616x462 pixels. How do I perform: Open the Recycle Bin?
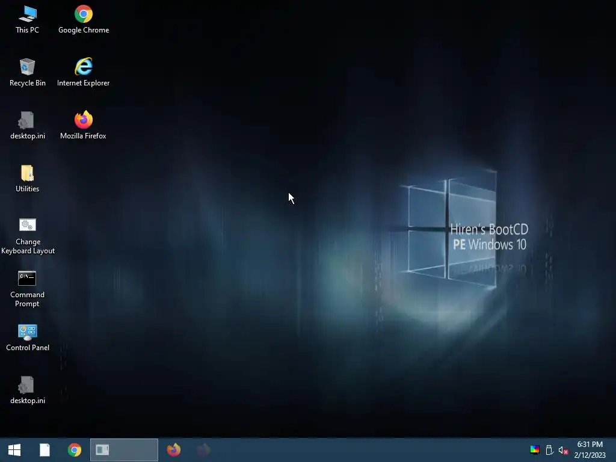28,73
